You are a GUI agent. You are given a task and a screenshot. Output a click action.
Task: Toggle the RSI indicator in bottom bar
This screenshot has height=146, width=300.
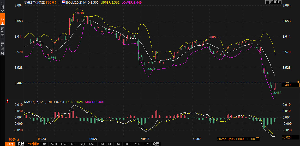(101, 144)
